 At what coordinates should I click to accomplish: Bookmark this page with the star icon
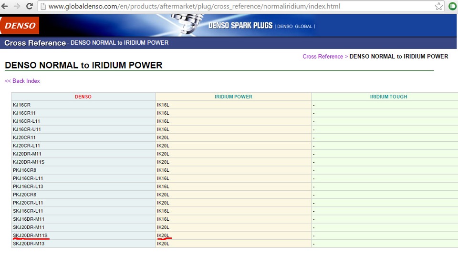coord(438,6)
